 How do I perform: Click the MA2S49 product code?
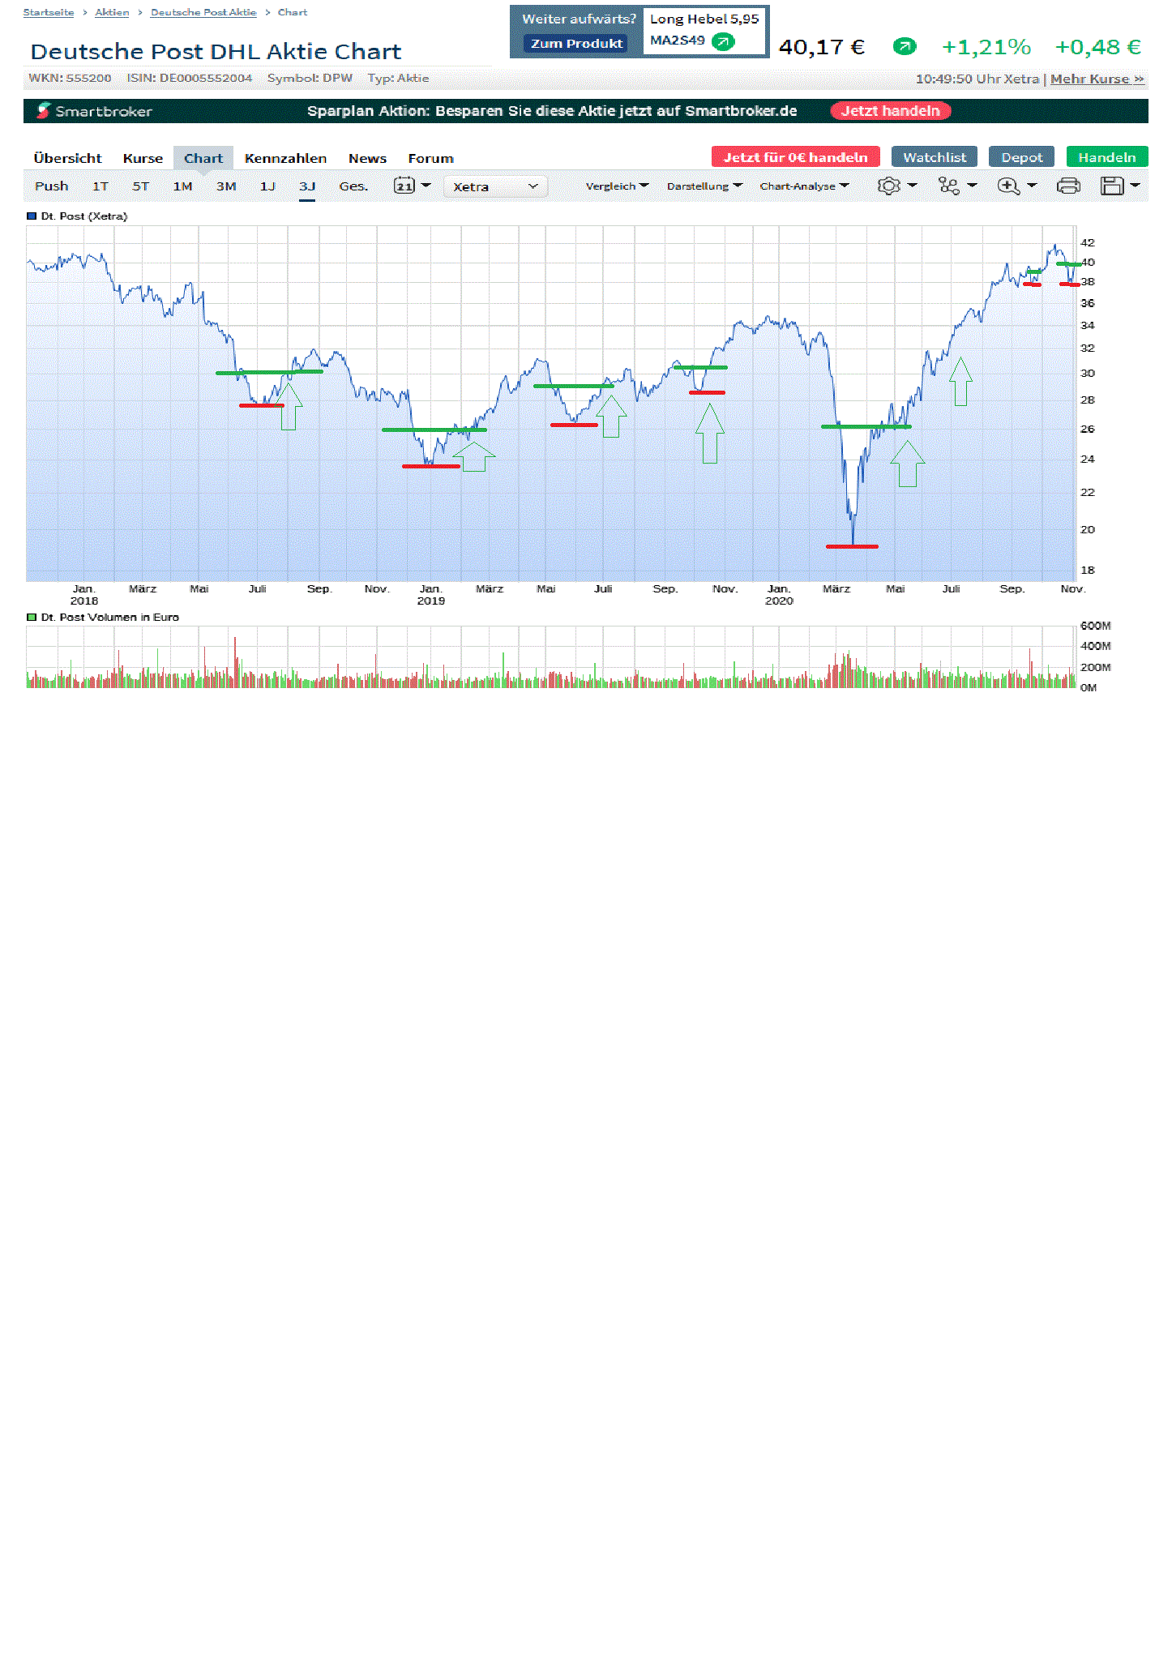click(x=678, y=41)
